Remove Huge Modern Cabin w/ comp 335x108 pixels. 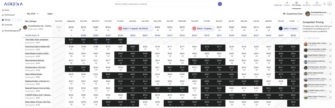click(x=330, y=56)
